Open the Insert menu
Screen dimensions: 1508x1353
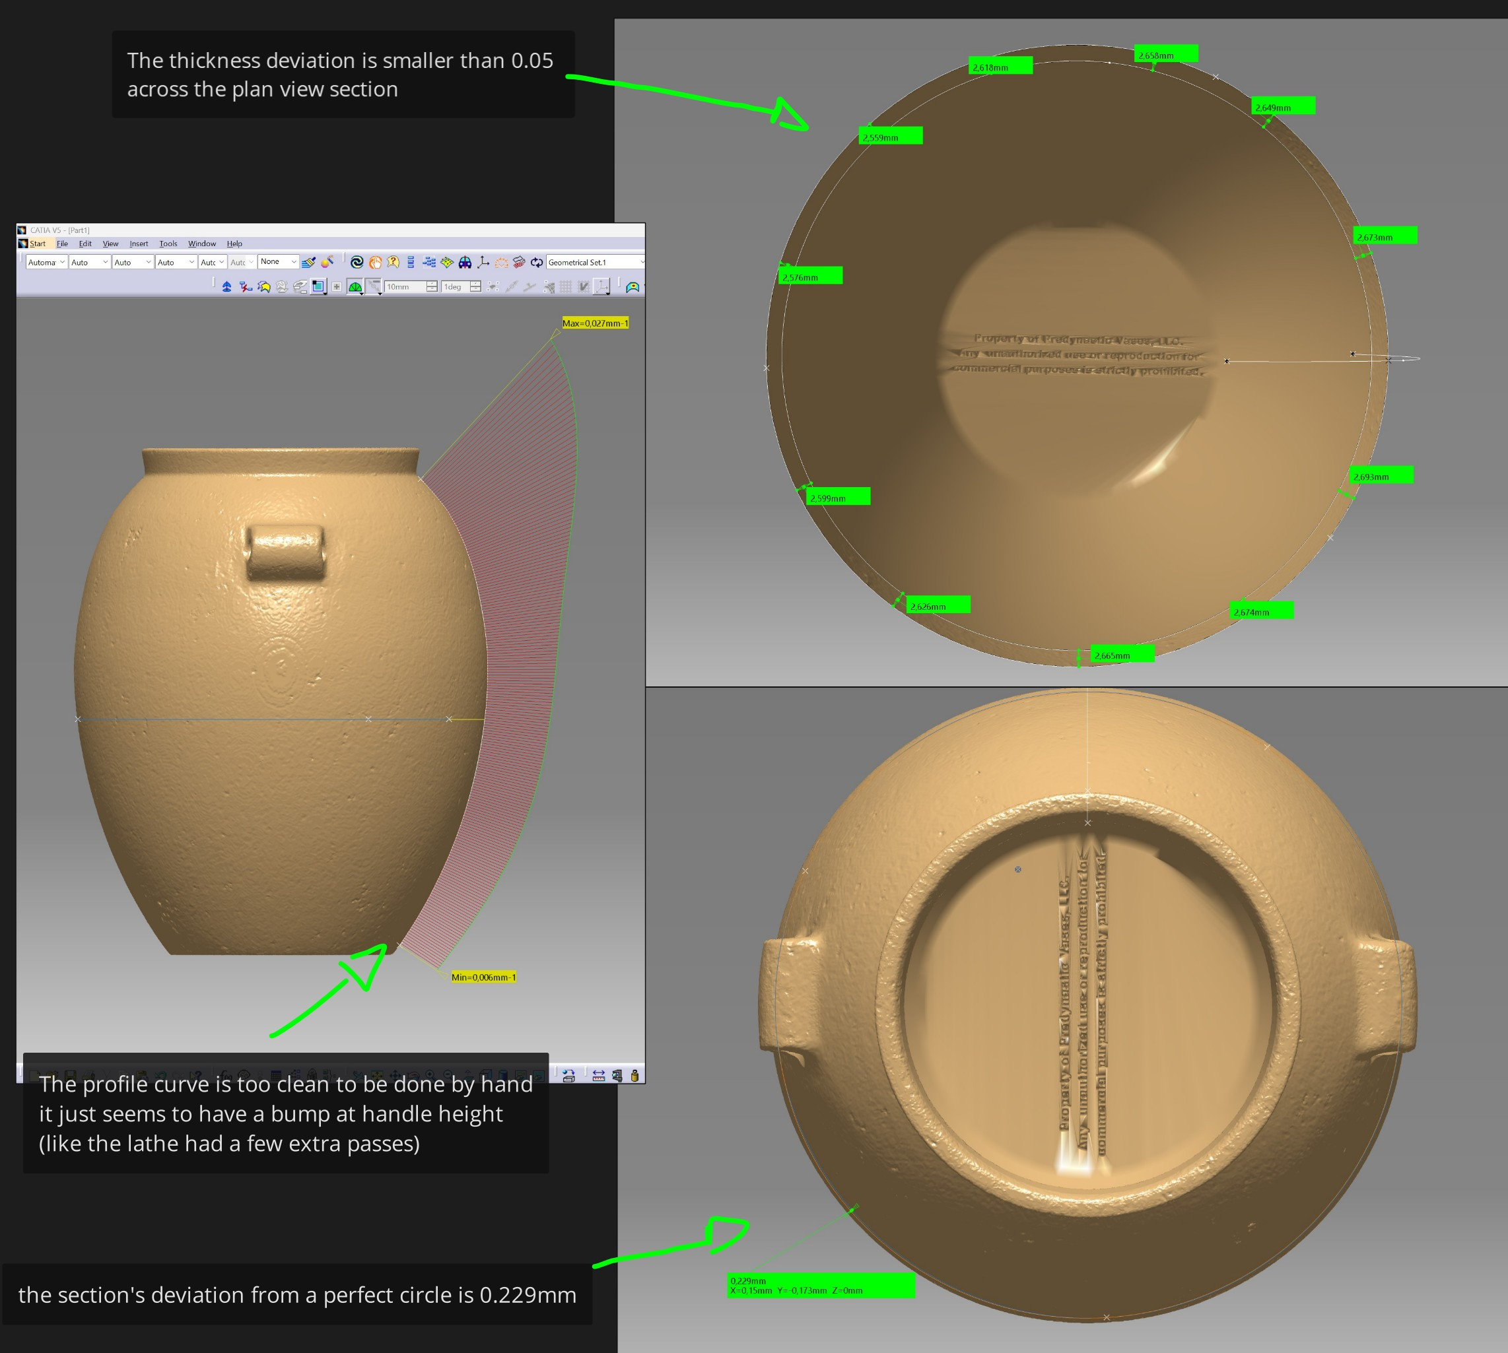pos(138,244)
